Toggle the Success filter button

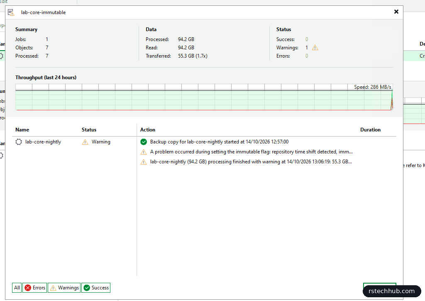point(96,288)
